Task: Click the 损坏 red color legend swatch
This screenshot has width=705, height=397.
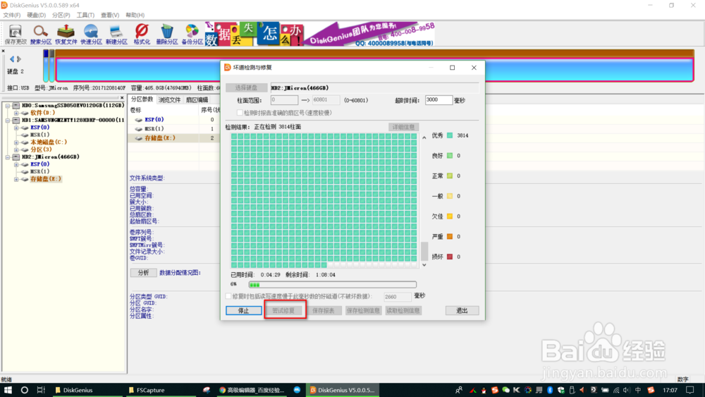Action: pos(450,257)
